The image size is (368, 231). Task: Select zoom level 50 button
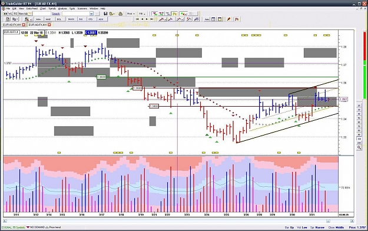359,118
